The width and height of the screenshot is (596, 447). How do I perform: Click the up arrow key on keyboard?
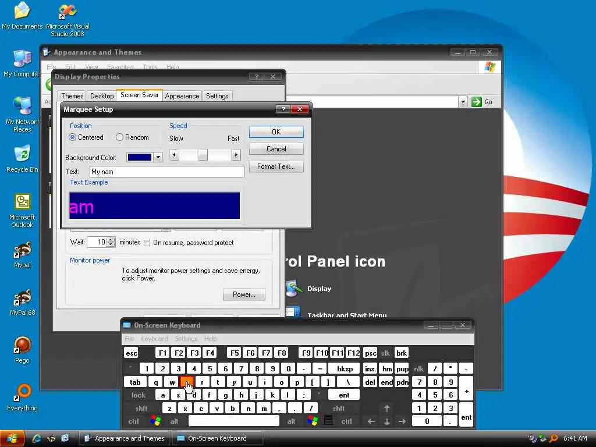pyautogui.click(x=386, y=409)
